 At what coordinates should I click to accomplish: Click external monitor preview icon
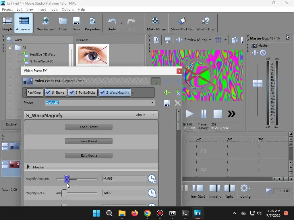tap(167, 40)
